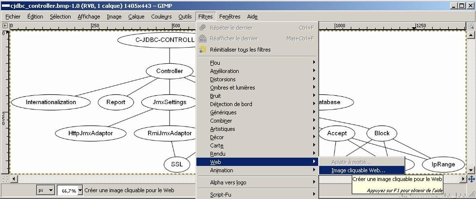Click the Réinitialiser tous les filtres icon
The height and width of the screenshot is (199, 476).
tap(203, 50)
